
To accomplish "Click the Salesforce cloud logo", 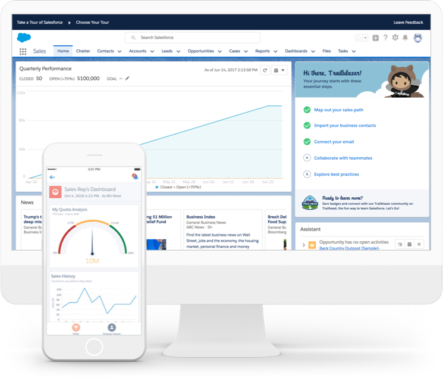I will [24, 38].
